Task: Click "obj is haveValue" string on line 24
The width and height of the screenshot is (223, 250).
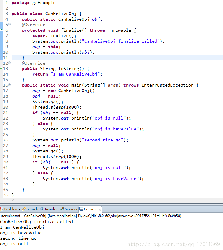Action: (116, 129)
